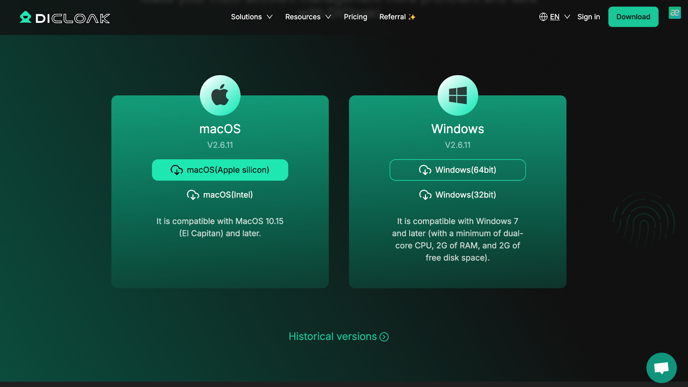The height and width of the screenshot is (387, 688).
Task: Click the Sign in link
Action: point(588,17)
